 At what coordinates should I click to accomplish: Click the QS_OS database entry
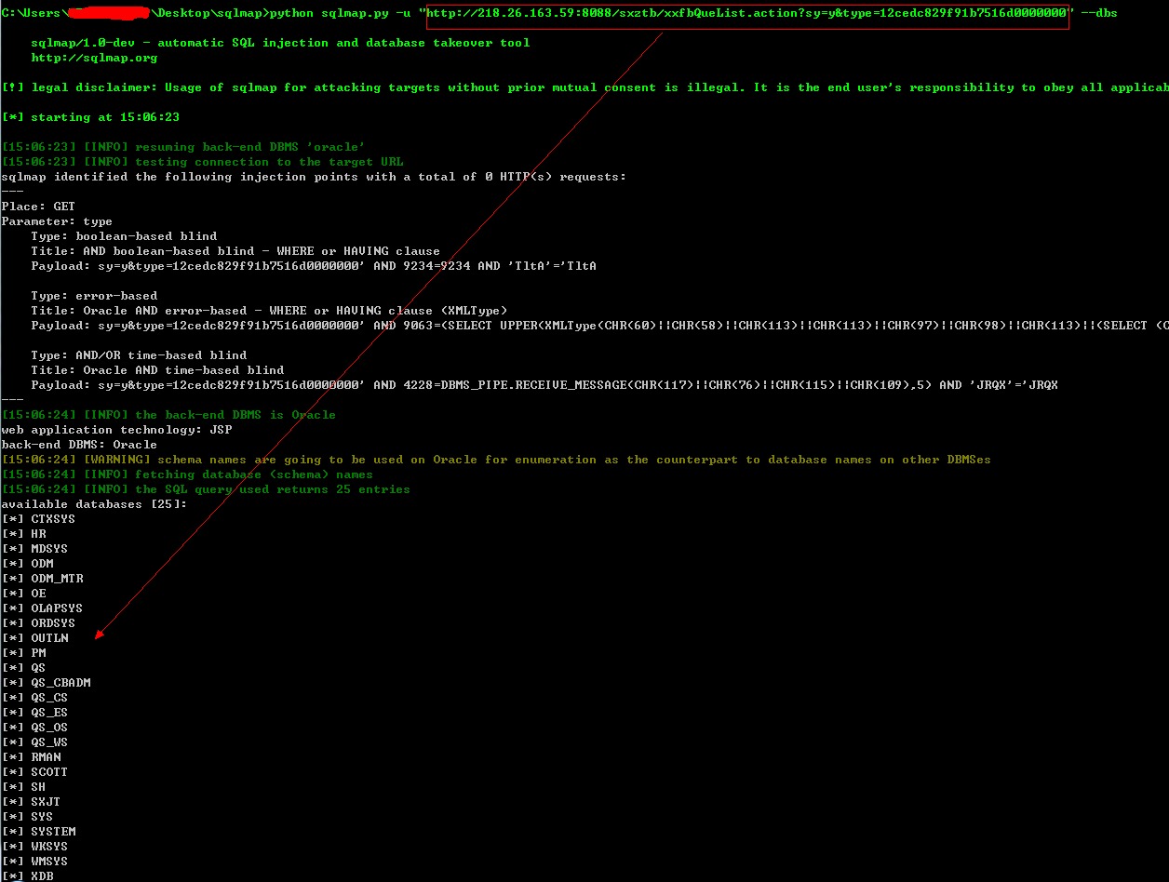[34, 728]
